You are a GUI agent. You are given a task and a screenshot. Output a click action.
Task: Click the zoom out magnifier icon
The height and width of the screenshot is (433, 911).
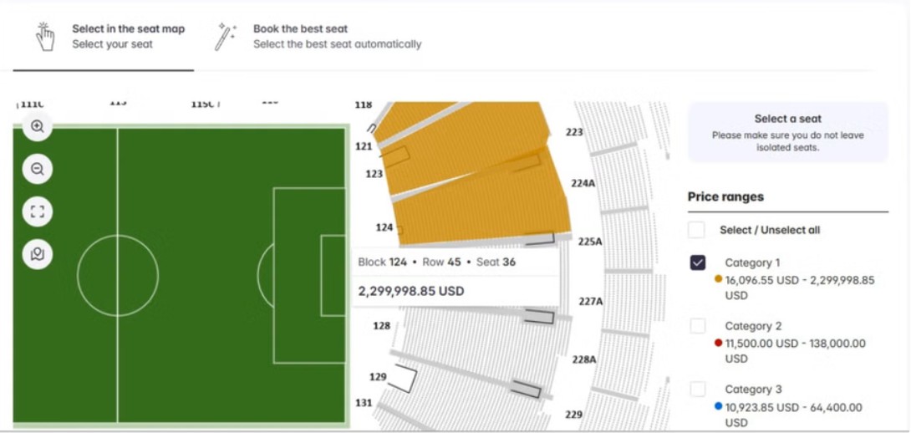click(x=38, y=169)
